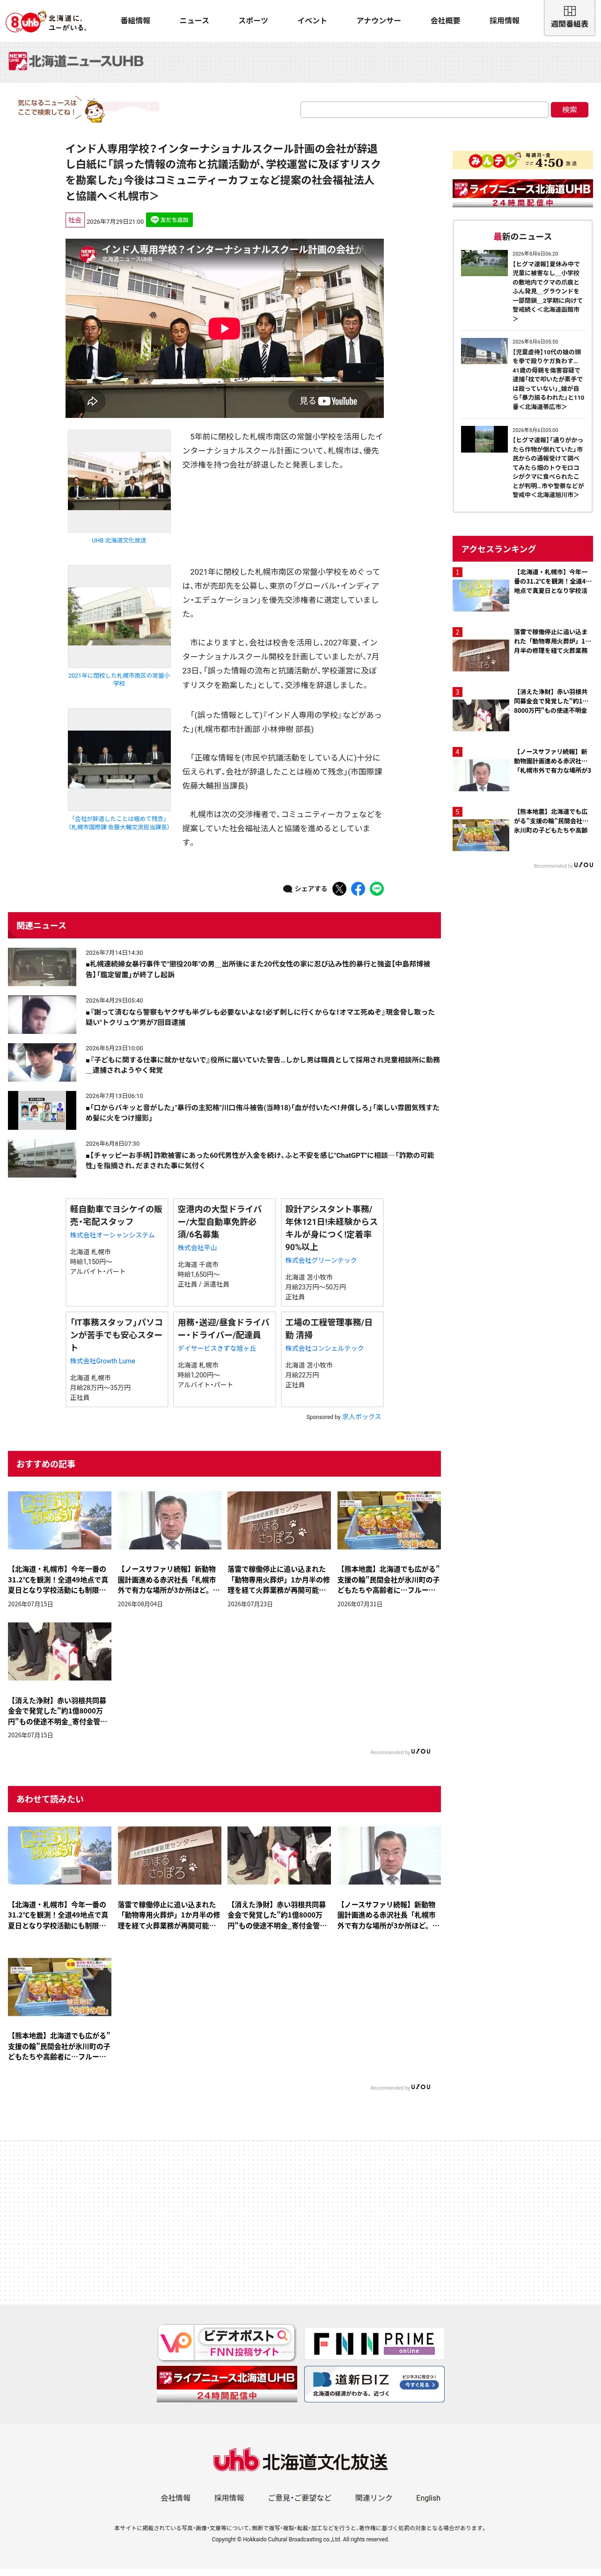Click the 社会 category tag
This screenshot has height=2576, width=601.
pyautogui.click(x=75, y=220)
